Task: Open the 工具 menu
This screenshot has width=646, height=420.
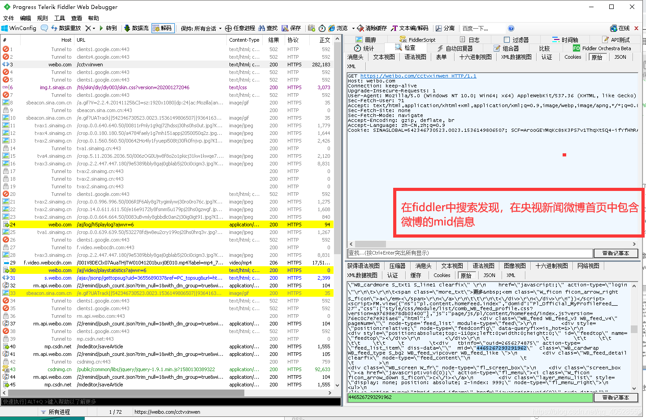Action: click(x=60, y=18)
